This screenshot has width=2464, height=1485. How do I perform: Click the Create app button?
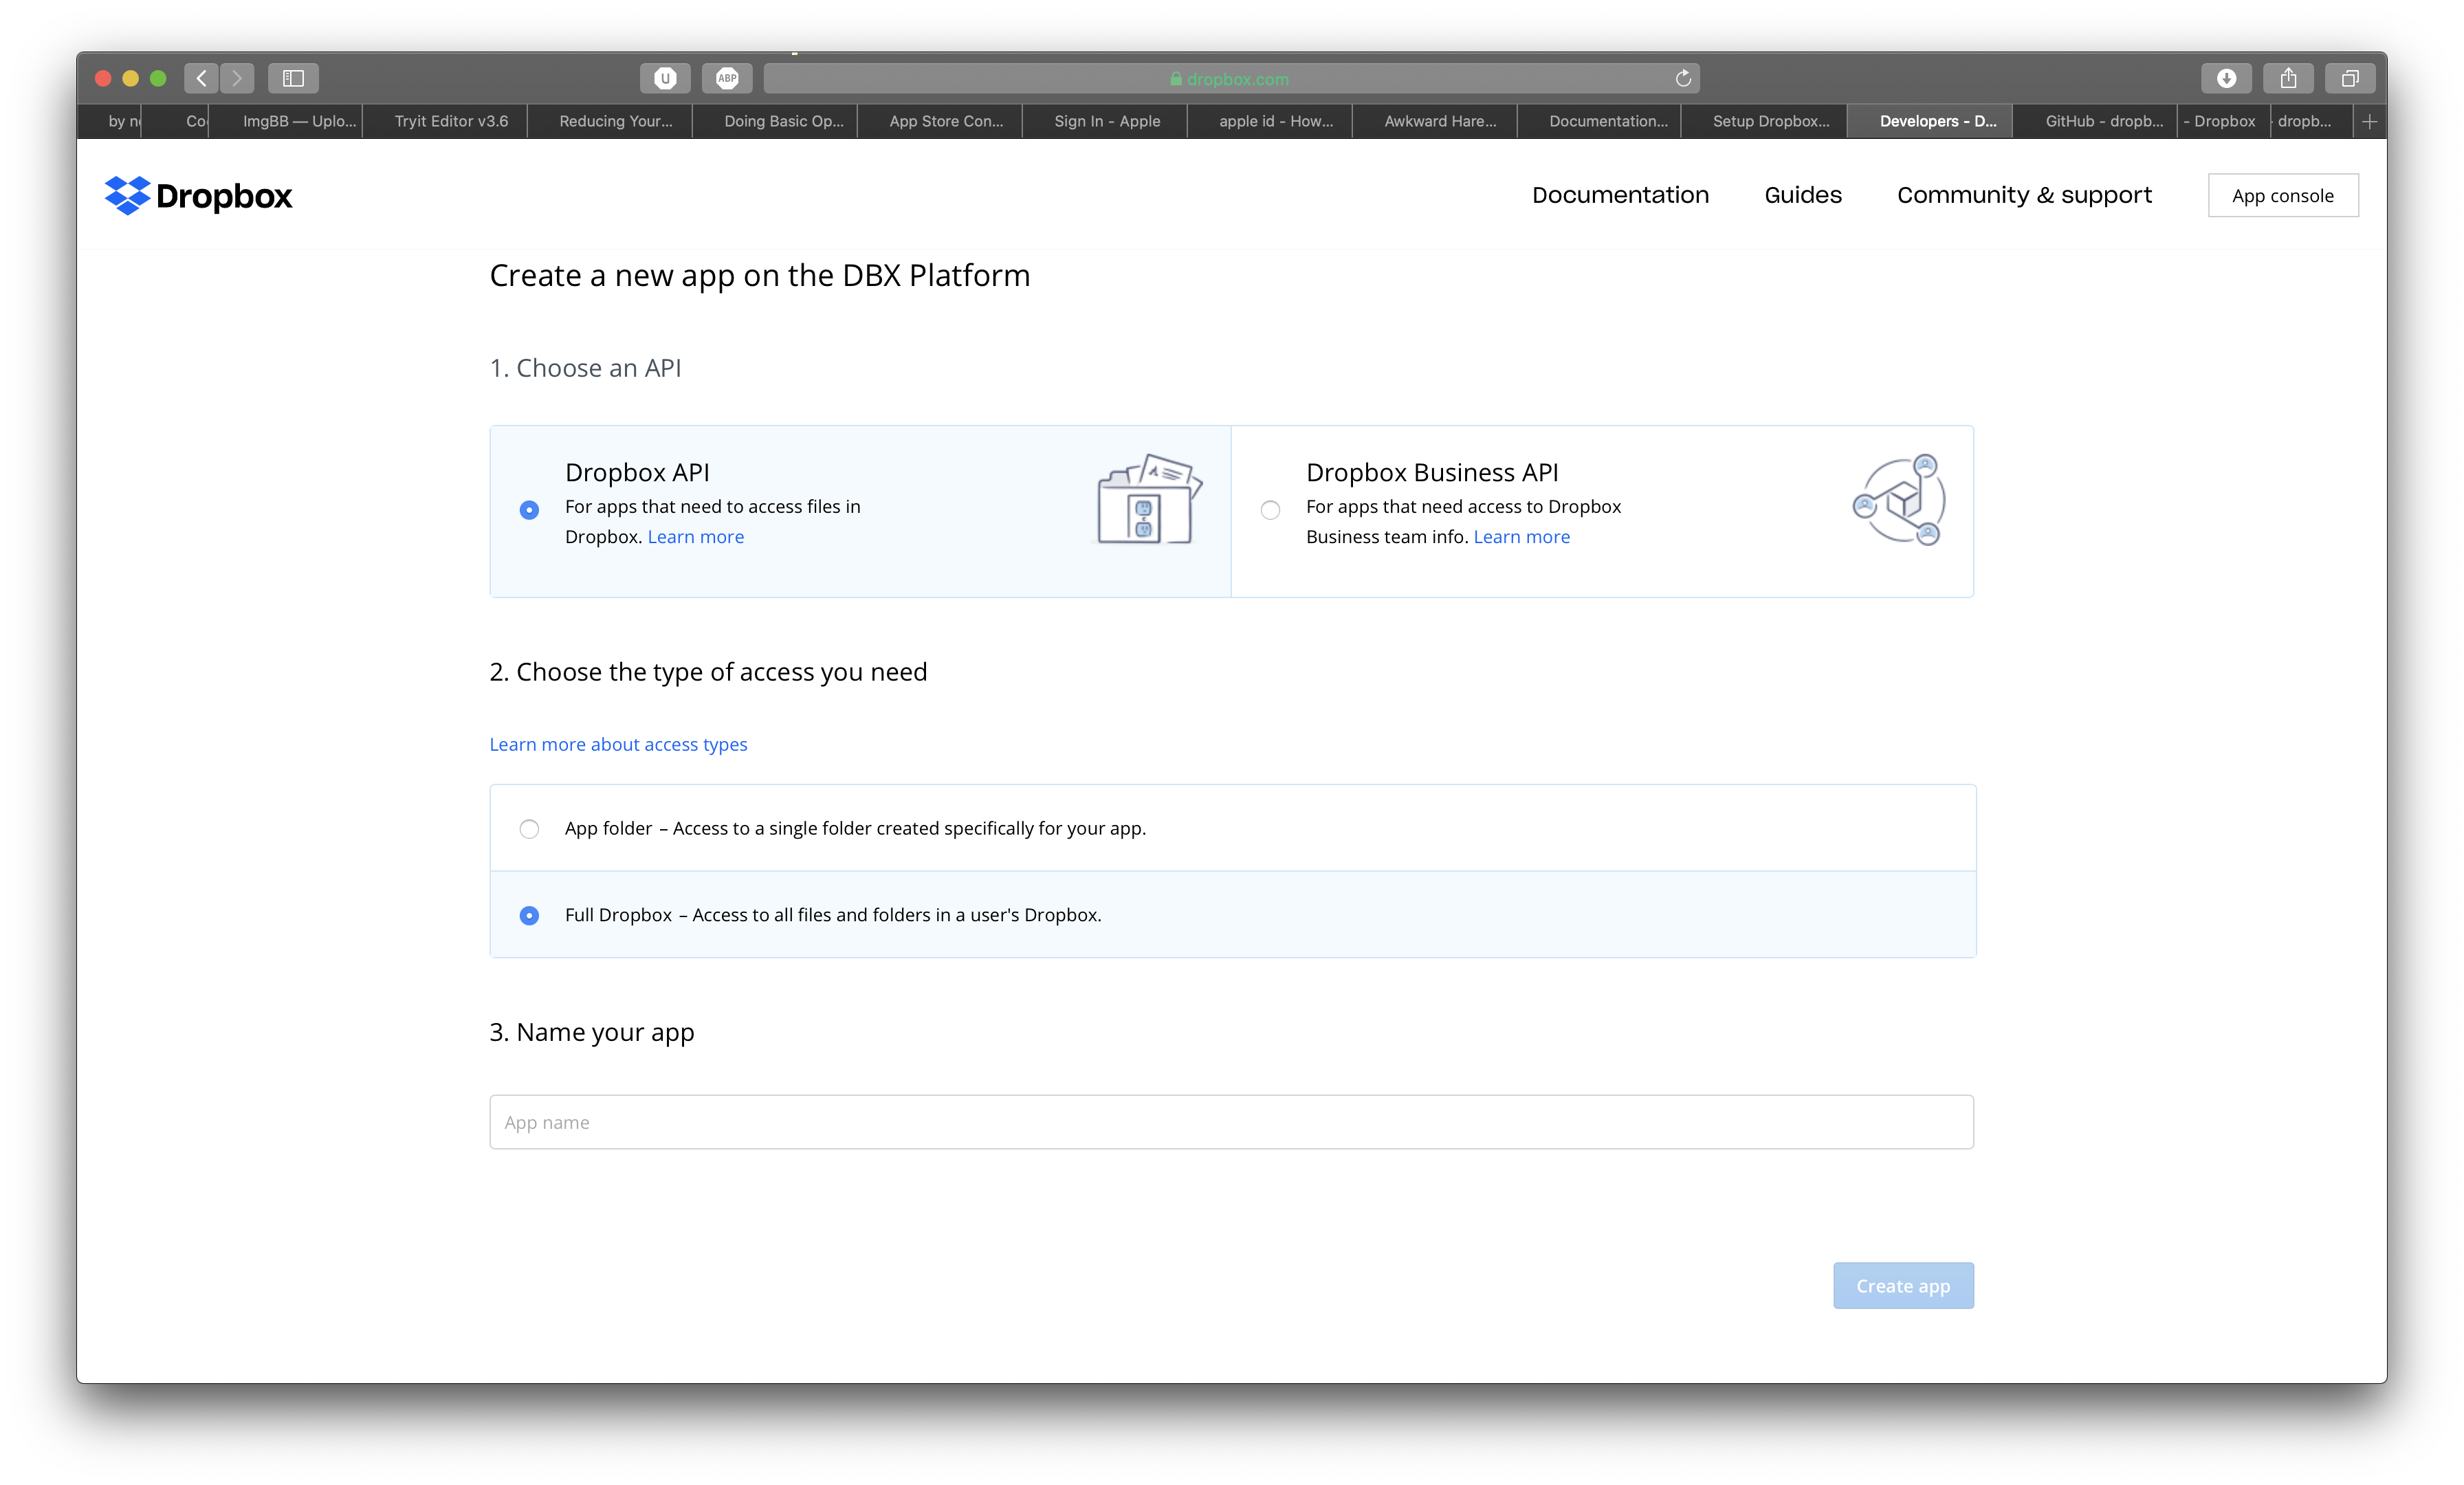1902,1285
